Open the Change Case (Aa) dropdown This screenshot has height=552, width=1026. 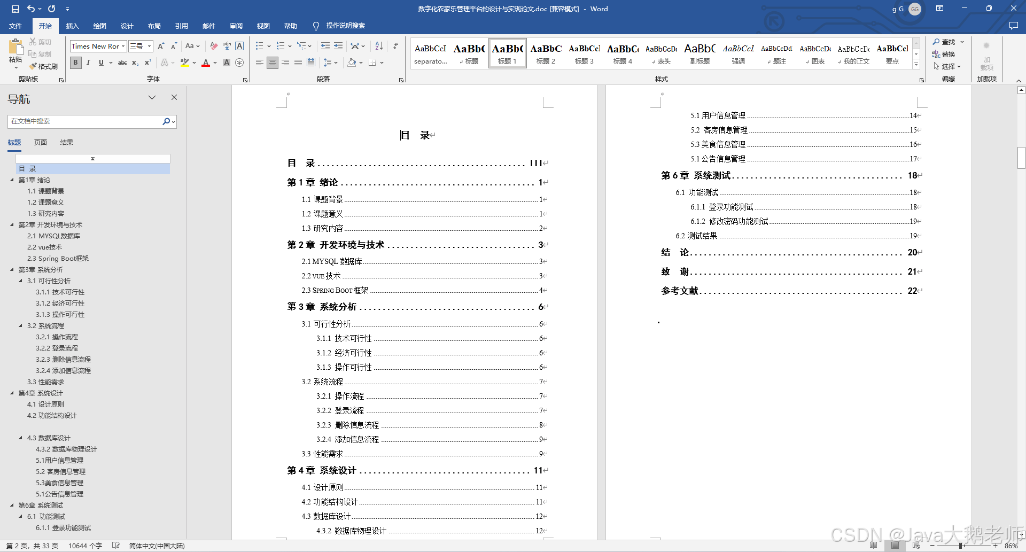coord(192,46)
